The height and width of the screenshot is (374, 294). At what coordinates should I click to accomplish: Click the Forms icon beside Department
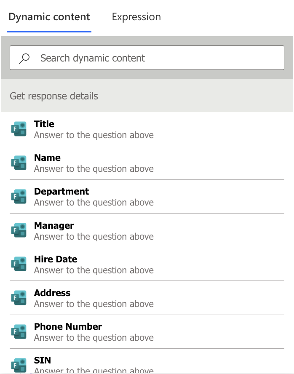tap(19, 197)
